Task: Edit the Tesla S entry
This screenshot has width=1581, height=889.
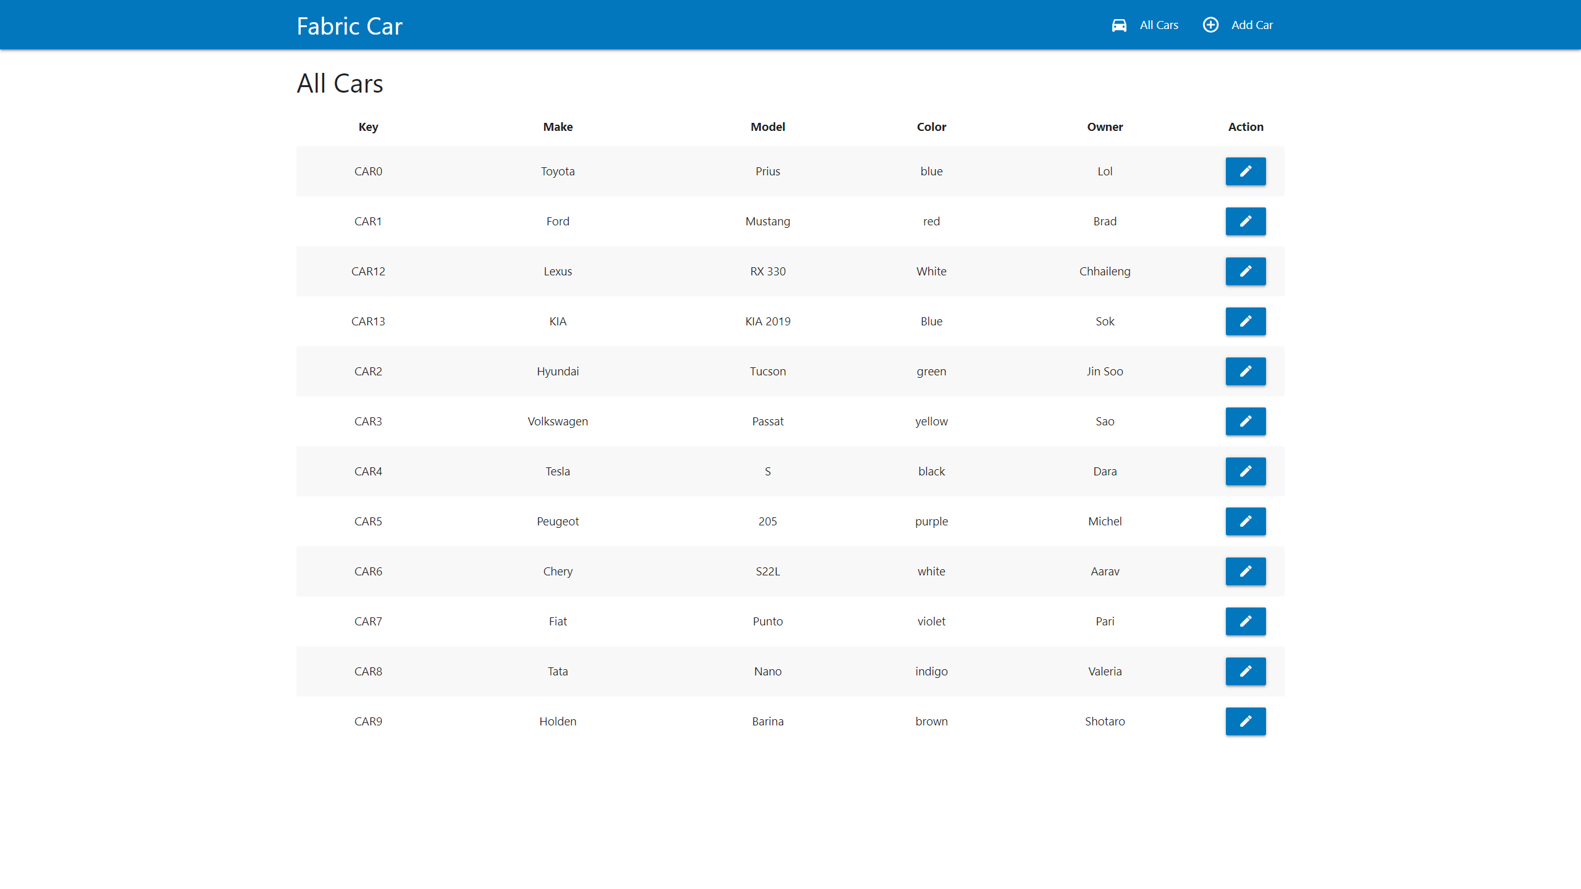Action: [x=1245, y=471]
